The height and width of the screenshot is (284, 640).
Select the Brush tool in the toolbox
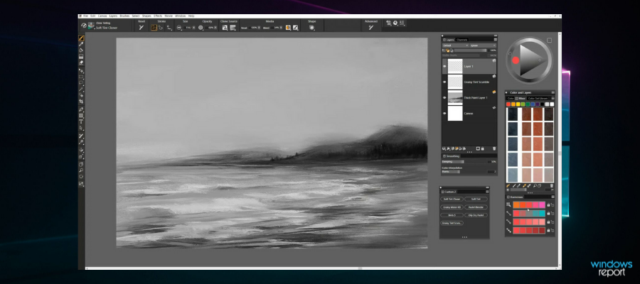point(81,38)
